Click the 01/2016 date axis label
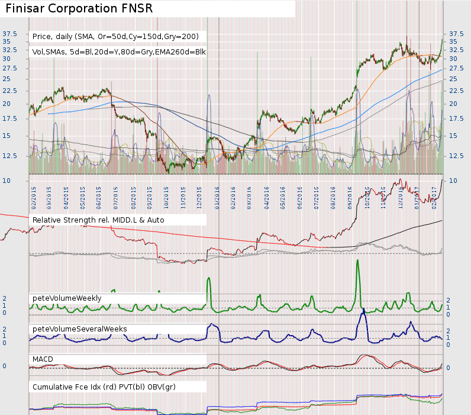 (217, 198)
